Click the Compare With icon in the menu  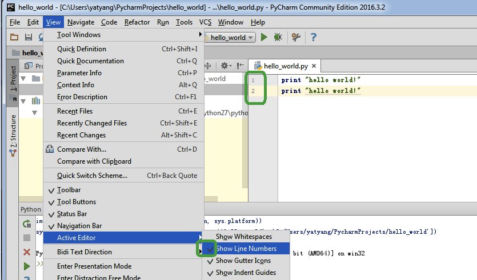tap(50, 149)
